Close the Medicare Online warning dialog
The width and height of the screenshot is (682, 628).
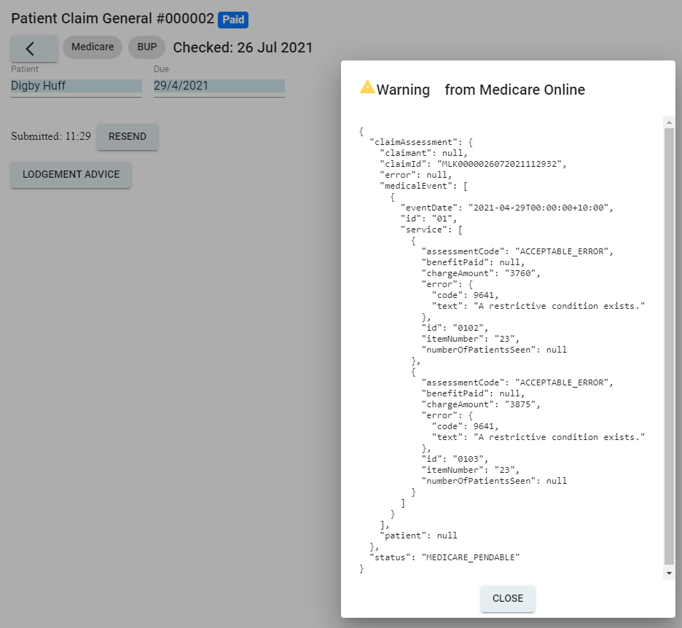pos(508,598)
